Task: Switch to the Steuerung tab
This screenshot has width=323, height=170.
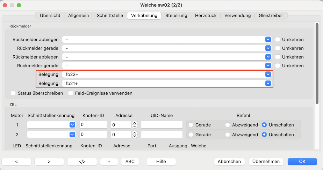Action: 176,15
